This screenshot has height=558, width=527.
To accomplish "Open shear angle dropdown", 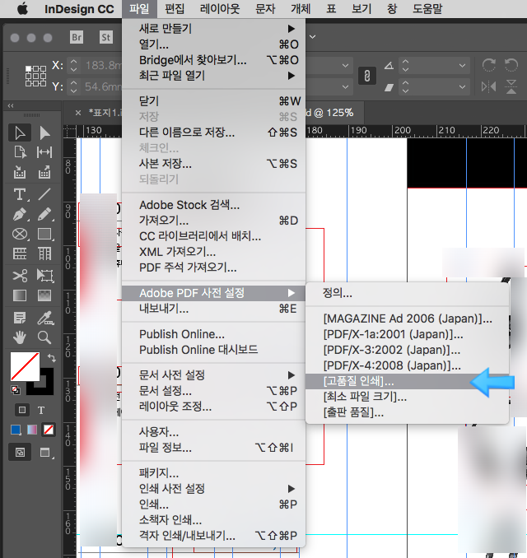I will [x=462, y=87].
